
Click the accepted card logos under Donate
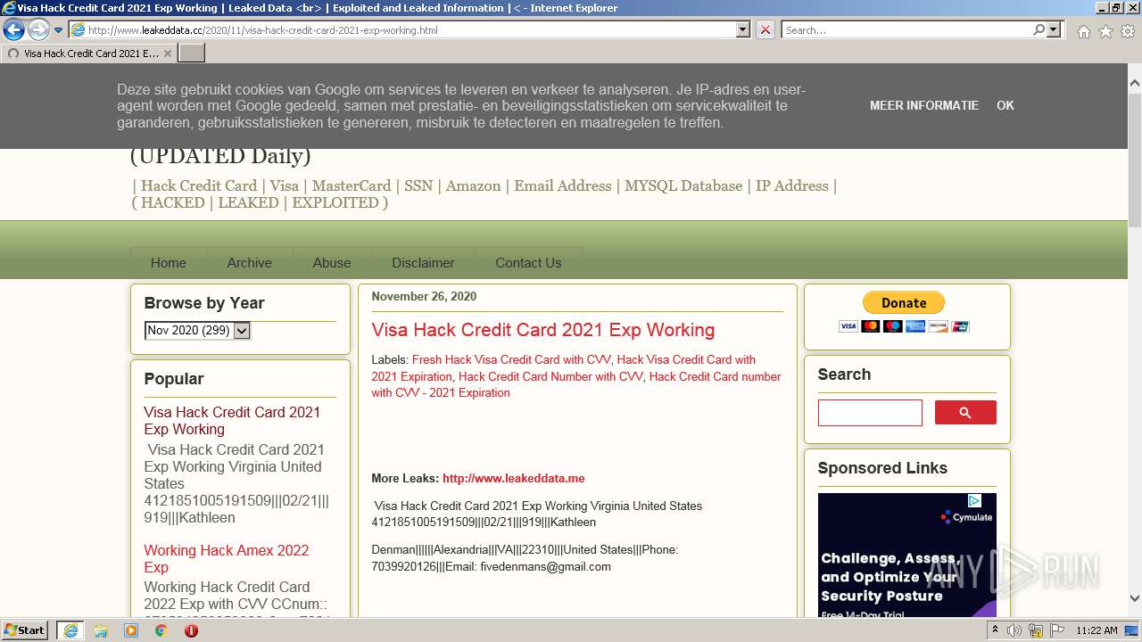pyautogui.click(x=904, y=326)
